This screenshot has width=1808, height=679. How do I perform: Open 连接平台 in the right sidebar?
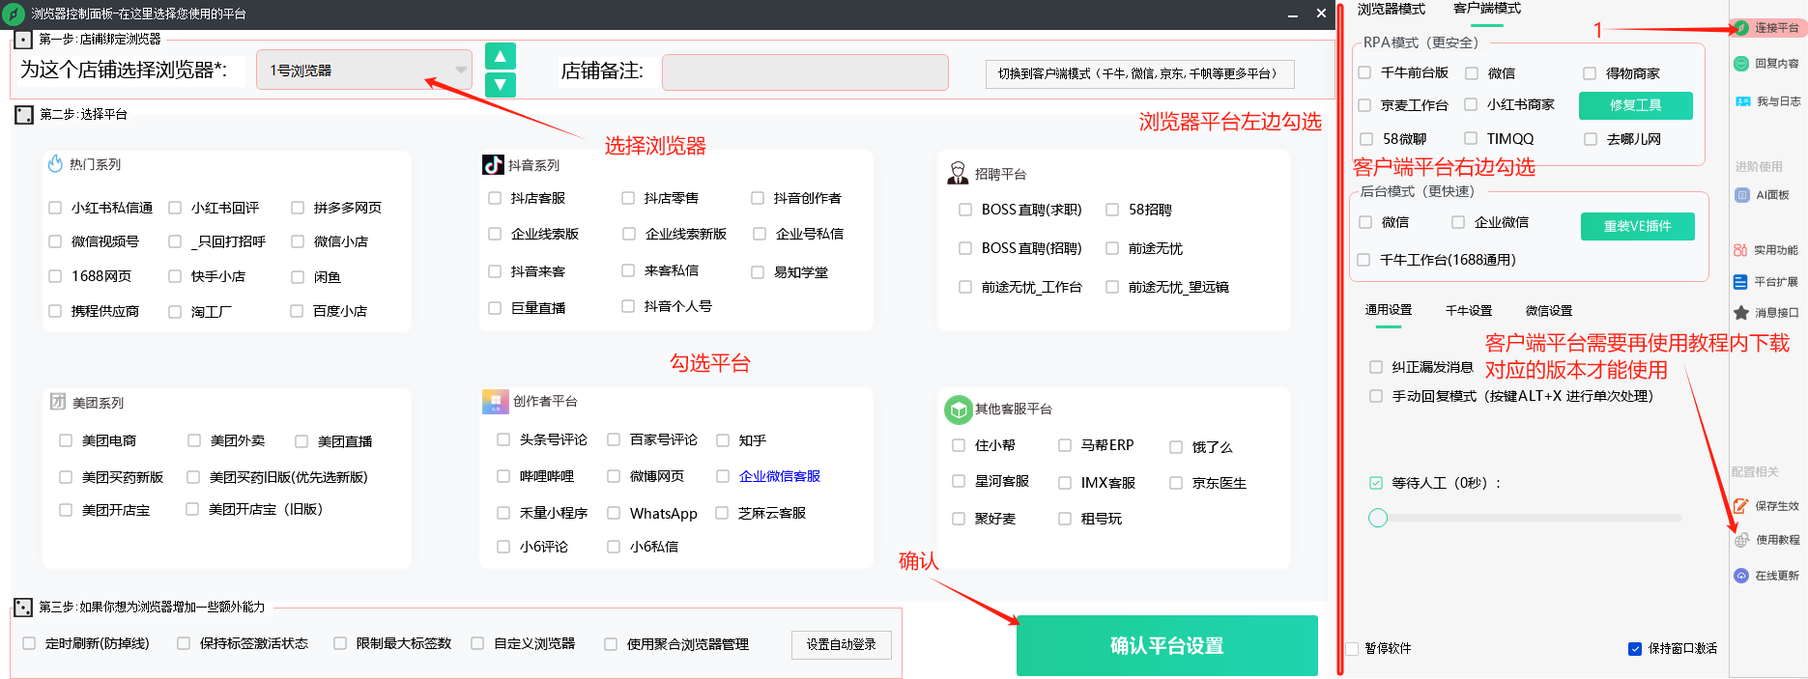coord(1767,28)
